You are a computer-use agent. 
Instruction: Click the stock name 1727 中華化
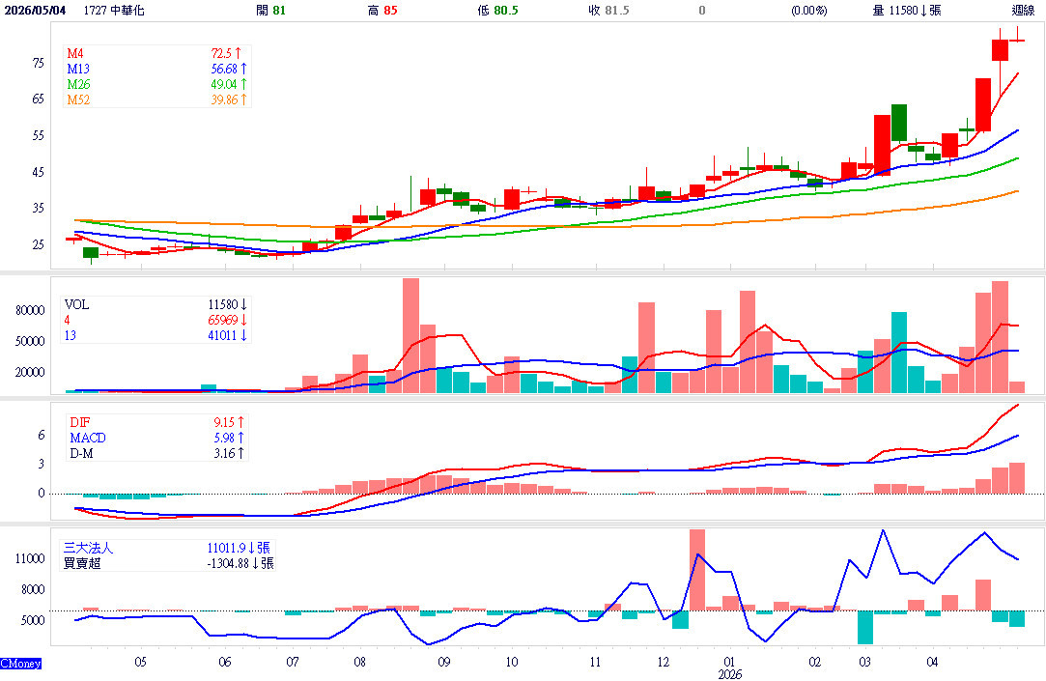pyautogui.click(x=114, y=10)
